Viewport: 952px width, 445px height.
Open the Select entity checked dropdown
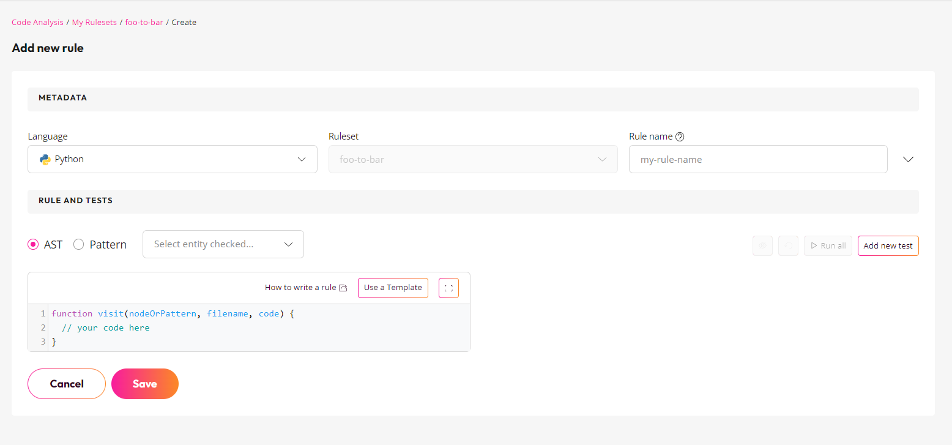(223, 244)
